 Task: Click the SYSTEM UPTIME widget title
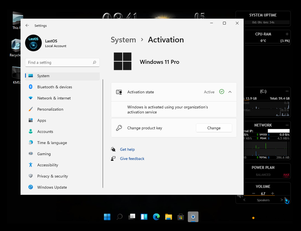click(263, 15)
